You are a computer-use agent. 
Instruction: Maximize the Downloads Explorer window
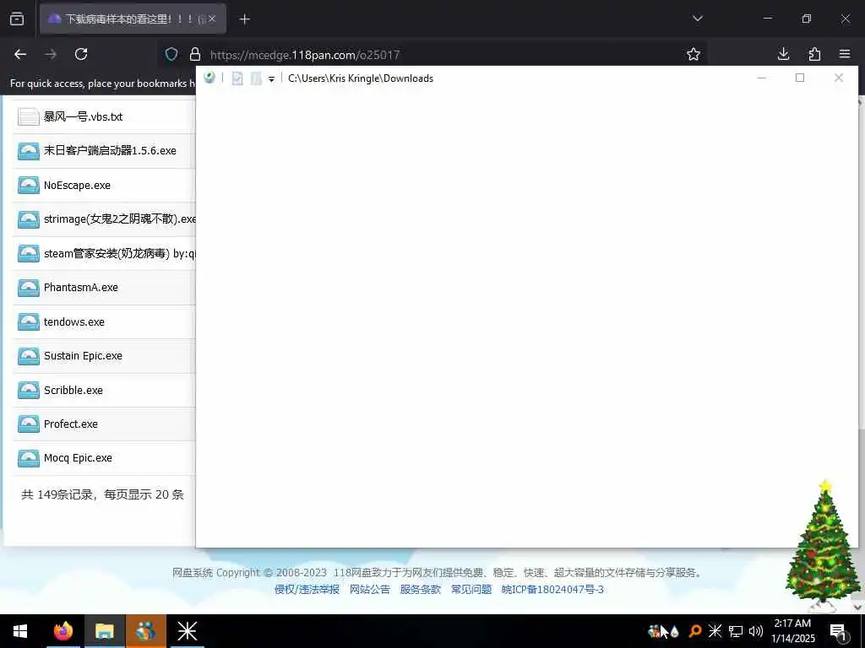(800, 78)
